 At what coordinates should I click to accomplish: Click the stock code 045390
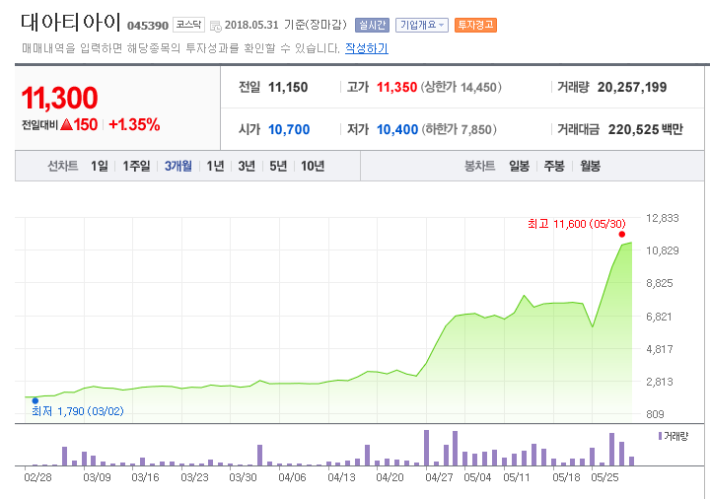click(x=148, y=26)
